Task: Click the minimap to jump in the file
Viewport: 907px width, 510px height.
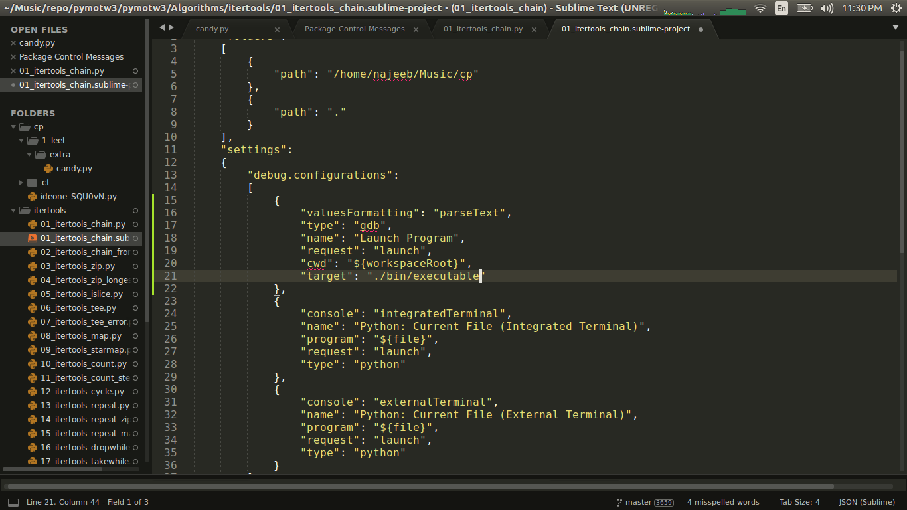Action: point(902,199)
